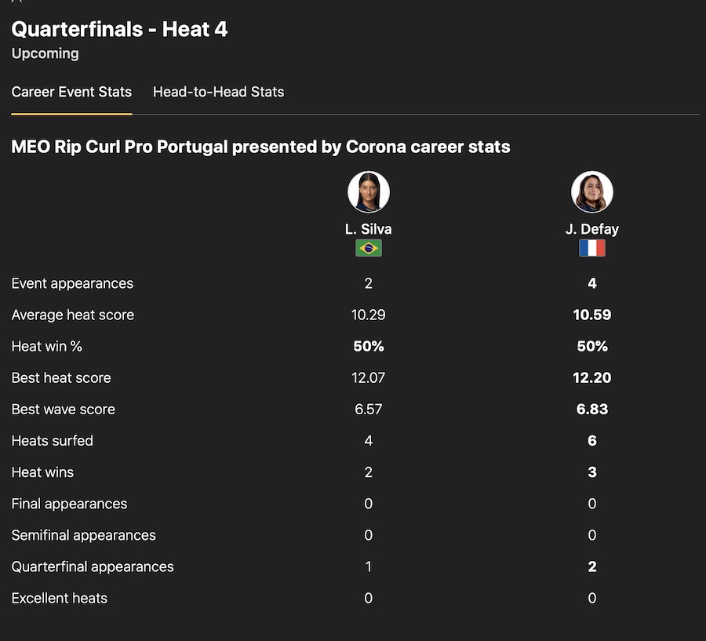Screen dimensions: 706x641
Task: Click J. Defay's best heat score 12.20
Action: click(x=592, y=377)
